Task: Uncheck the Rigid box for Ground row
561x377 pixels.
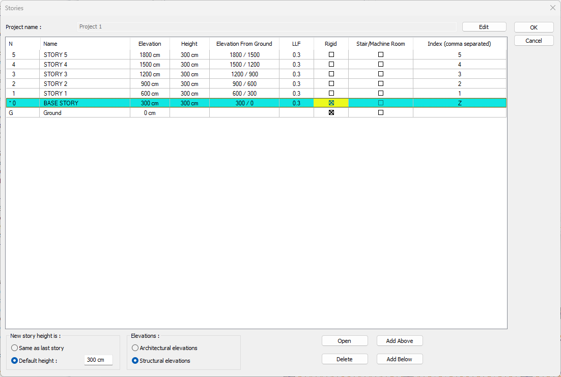Action: (331, 112)
